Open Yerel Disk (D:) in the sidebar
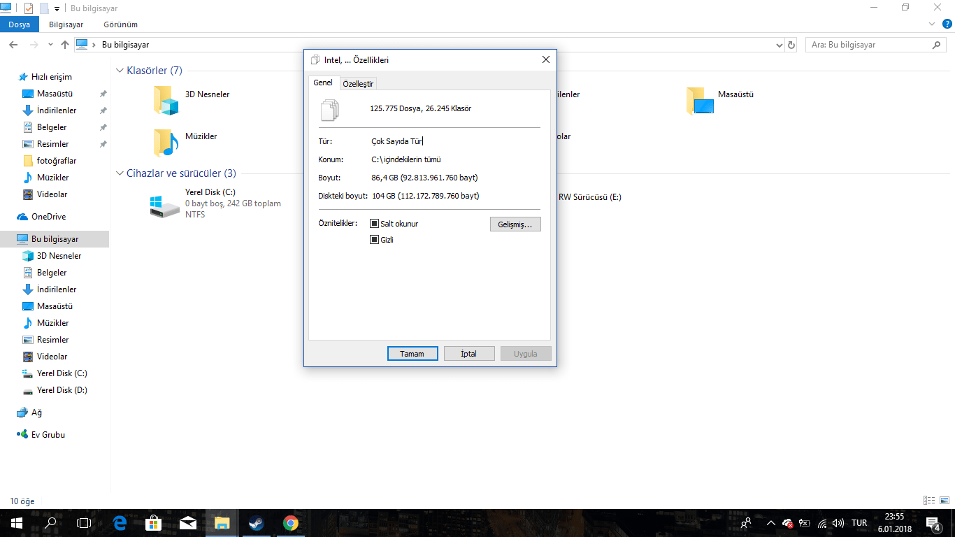Screen dimensions: 955x537 [62, 390]
